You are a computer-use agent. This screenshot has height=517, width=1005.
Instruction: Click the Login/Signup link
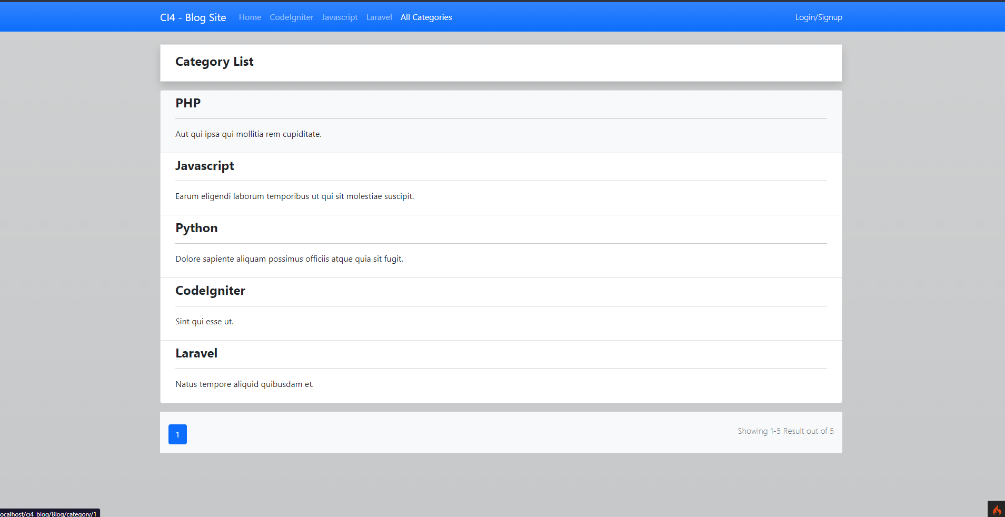coord(819,17)
